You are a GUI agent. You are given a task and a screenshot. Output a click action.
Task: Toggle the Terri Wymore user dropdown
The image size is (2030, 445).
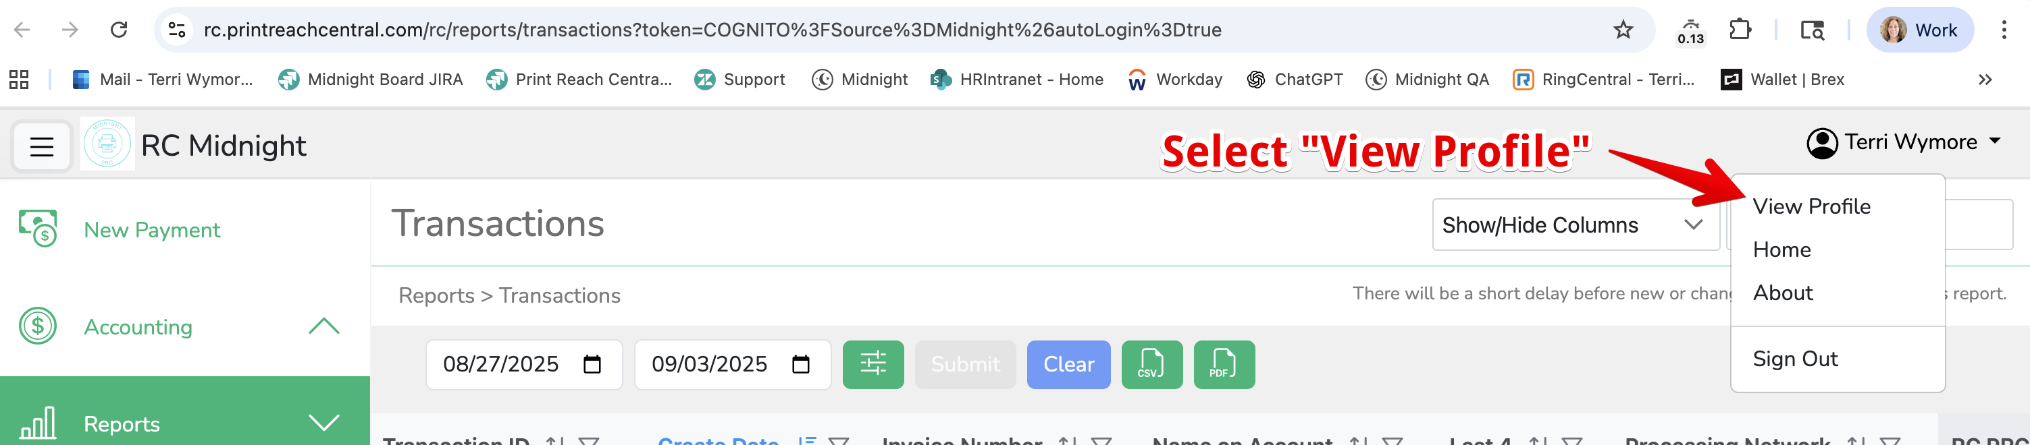(1902, 142)
